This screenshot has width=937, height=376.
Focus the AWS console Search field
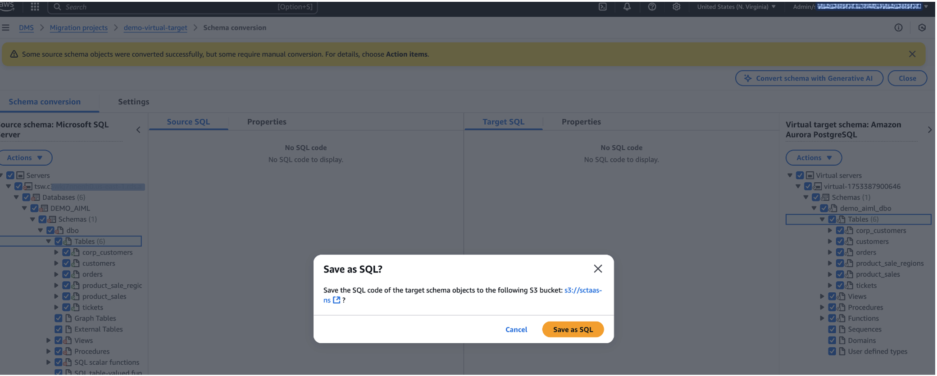pyautogui.click(x=182, y=7)
